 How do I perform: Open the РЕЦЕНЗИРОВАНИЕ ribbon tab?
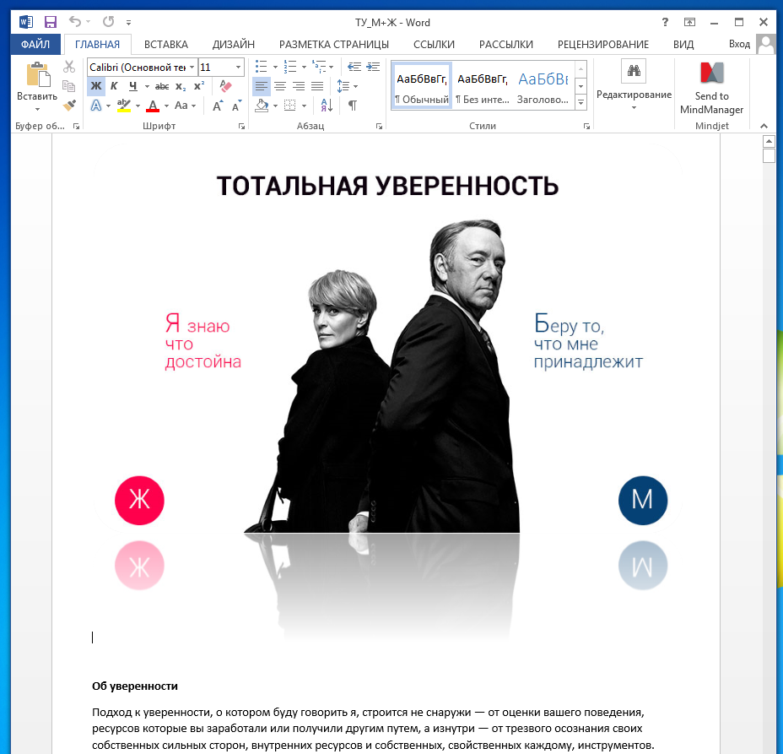[x=602, y=44]
